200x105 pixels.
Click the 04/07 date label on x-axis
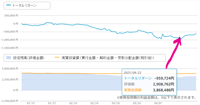point(158,103)
